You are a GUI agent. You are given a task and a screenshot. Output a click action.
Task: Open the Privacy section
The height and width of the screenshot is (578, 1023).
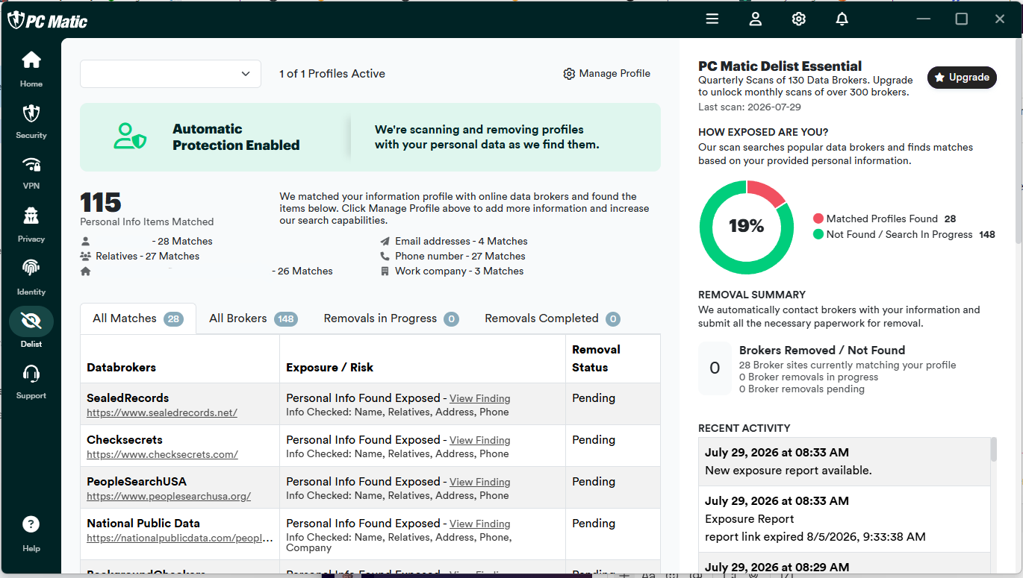tap(31, 224)
